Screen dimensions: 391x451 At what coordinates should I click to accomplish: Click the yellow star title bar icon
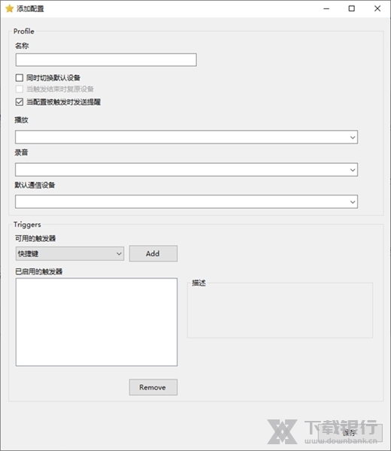[x=10, y=8]
